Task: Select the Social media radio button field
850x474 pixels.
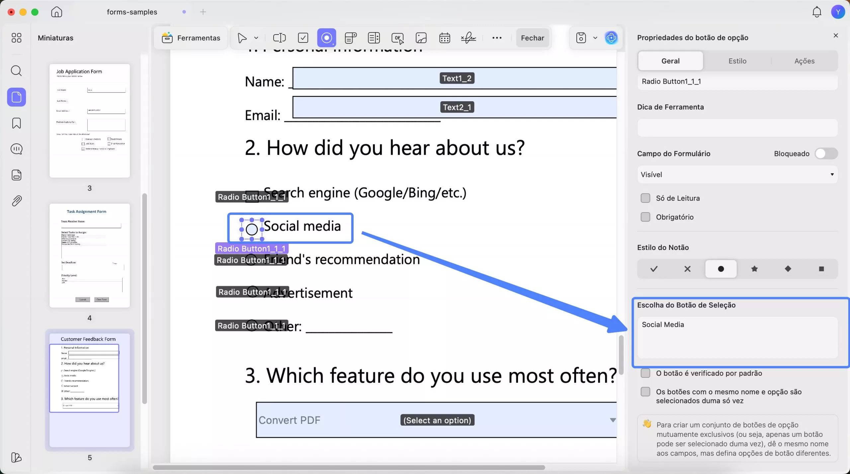Action: (252, 229)
